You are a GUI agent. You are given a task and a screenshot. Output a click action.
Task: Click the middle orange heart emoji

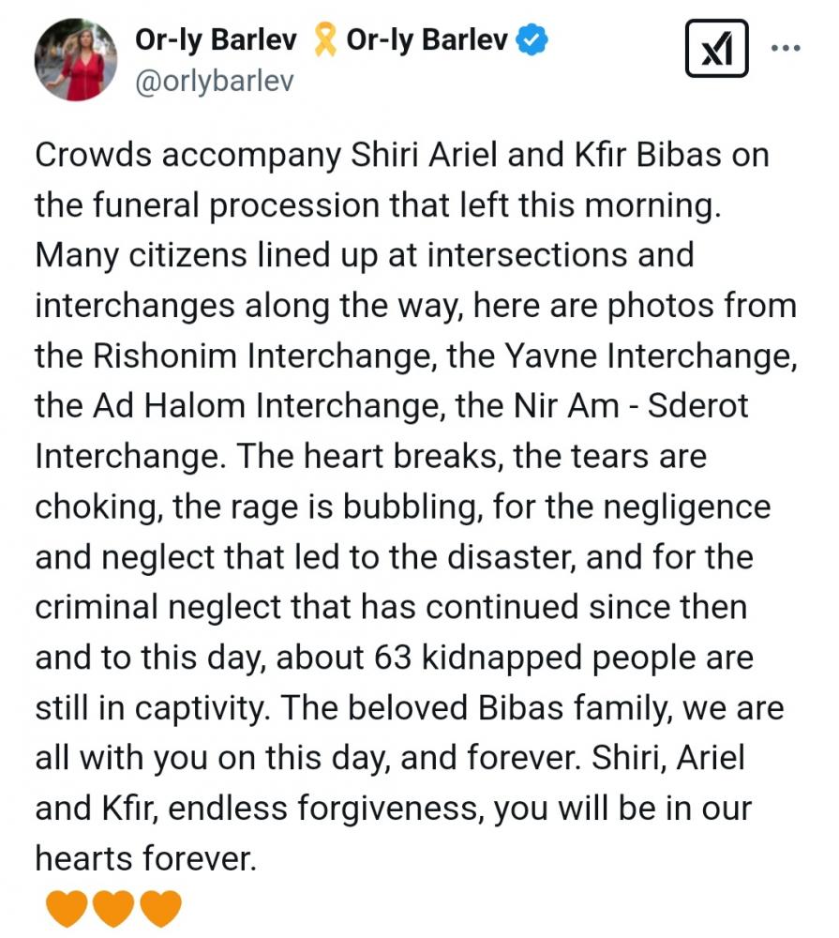[x=113, y=907]
